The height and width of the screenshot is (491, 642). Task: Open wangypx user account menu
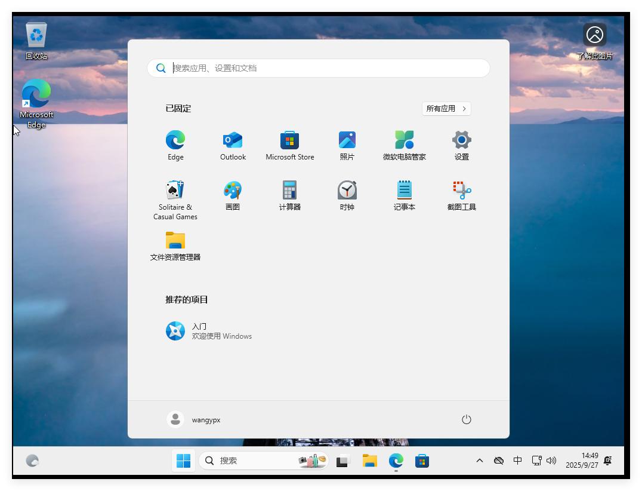[x=194, y=419]
